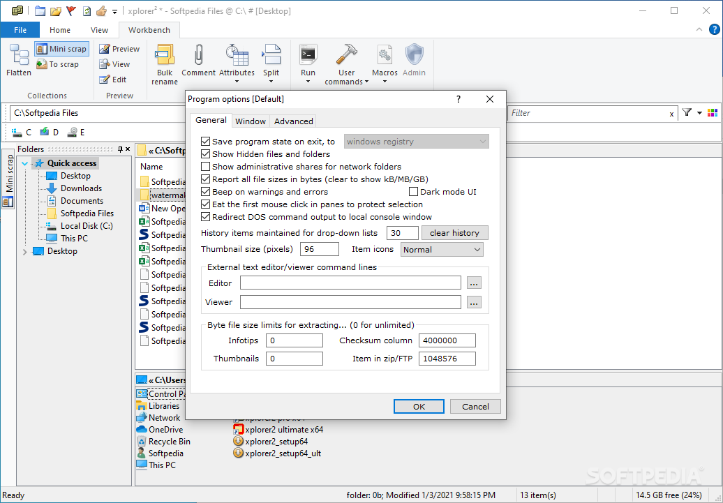Click the Comment paperclip icon
The height and width of the screenshot is (503, 723).
[x=198, y=54]
